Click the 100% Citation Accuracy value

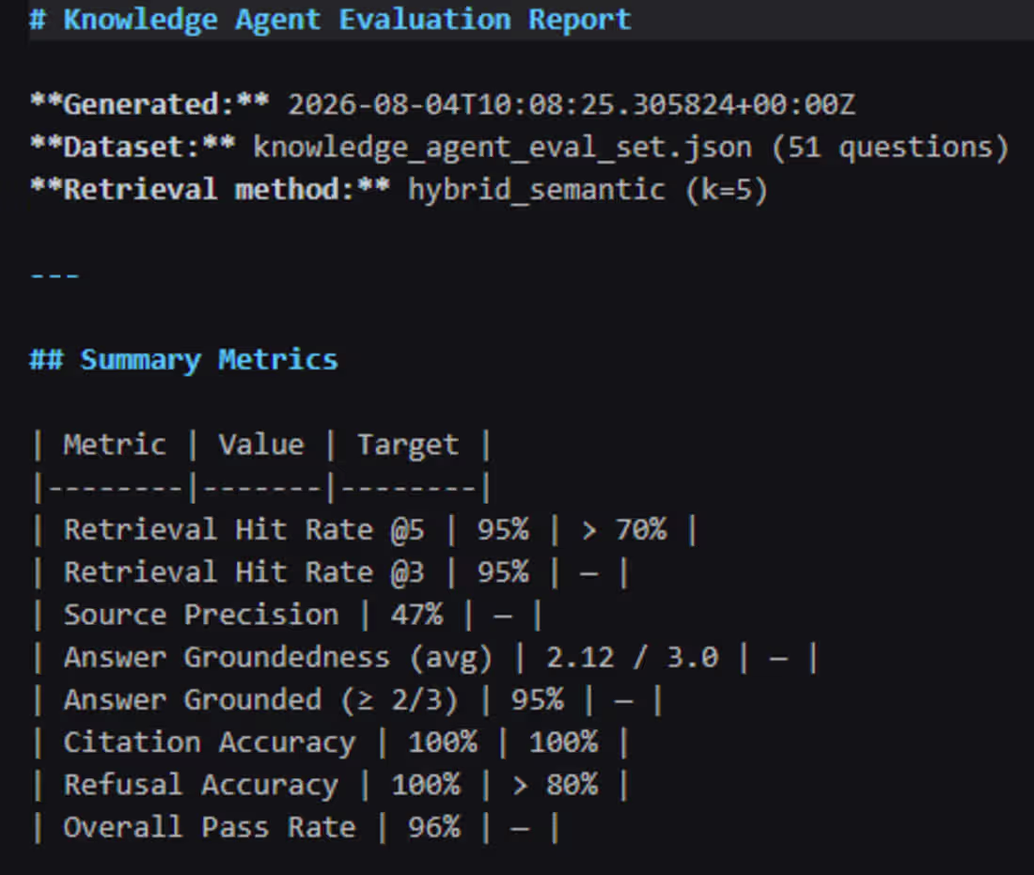click(x=443, y=743)
